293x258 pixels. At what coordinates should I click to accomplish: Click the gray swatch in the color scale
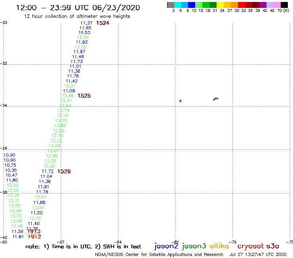171,5
